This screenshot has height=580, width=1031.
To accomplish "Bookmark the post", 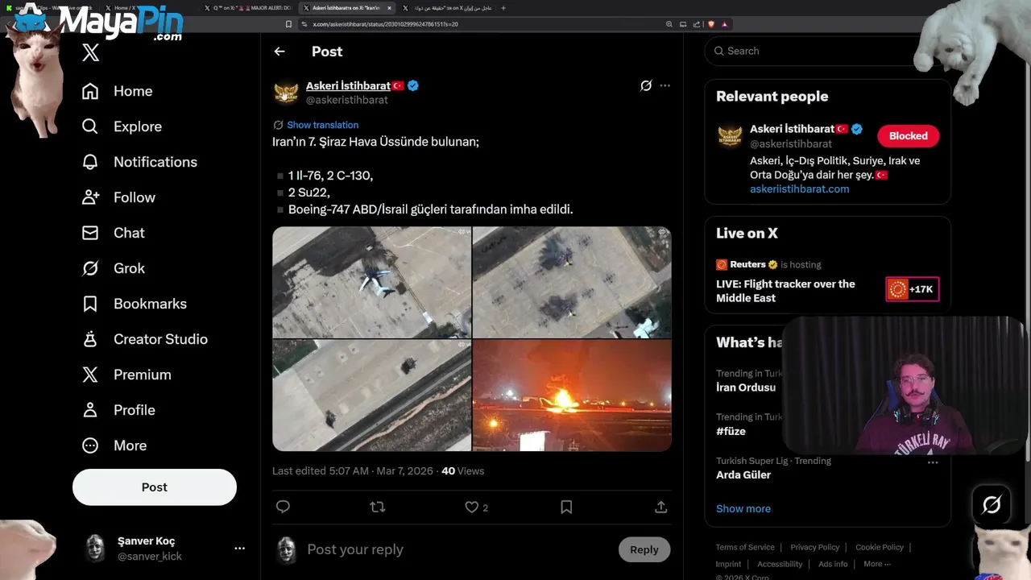I will [x=566, y=507].
